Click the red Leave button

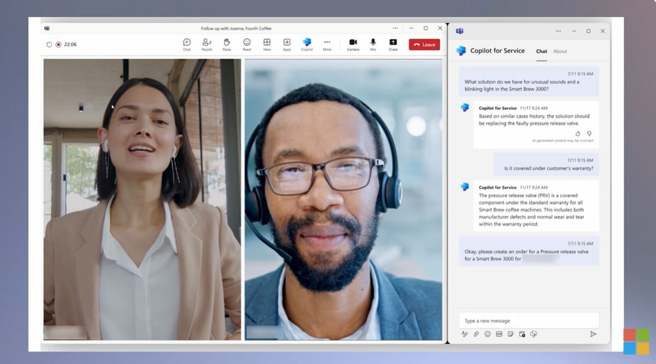click(424, 44)
